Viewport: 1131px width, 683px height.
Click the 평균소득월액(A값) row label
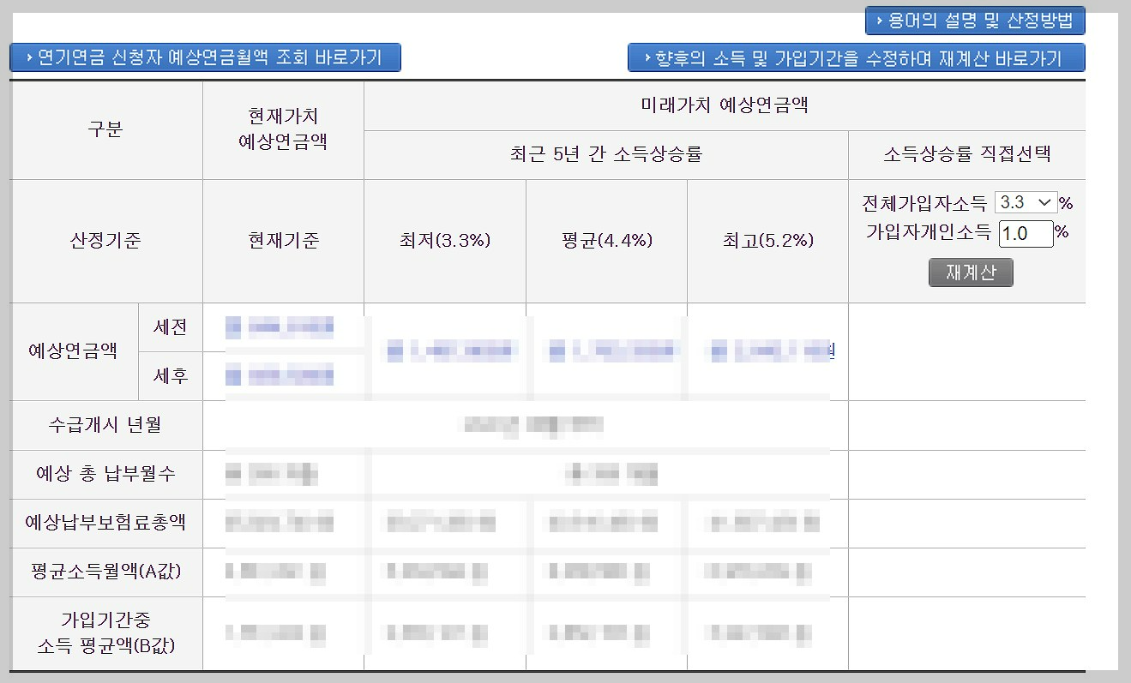(x=105, y=572)
